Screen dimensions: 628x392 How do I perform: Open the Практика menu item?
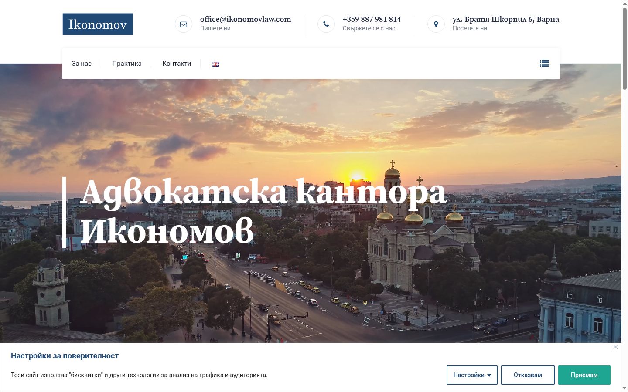pyautogui.click(x=127, y=64)
